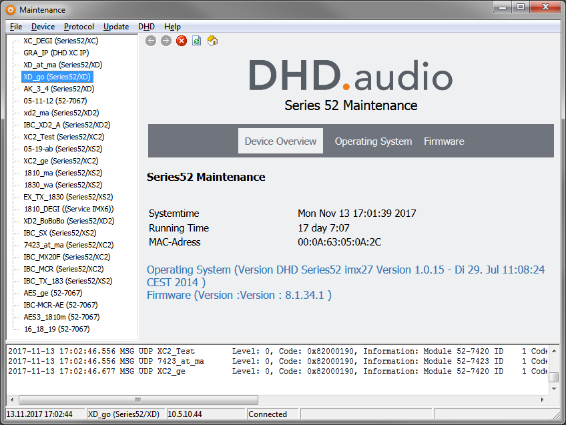Select 05-11-12 (52-7067) device

tap(55, 101)
